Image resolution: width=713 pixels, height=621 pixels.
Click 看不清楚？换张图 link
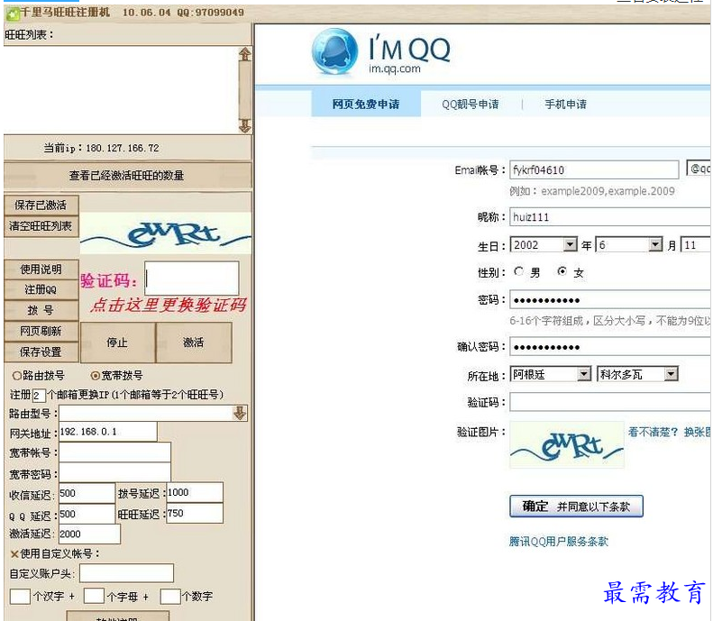click(669, 432)
